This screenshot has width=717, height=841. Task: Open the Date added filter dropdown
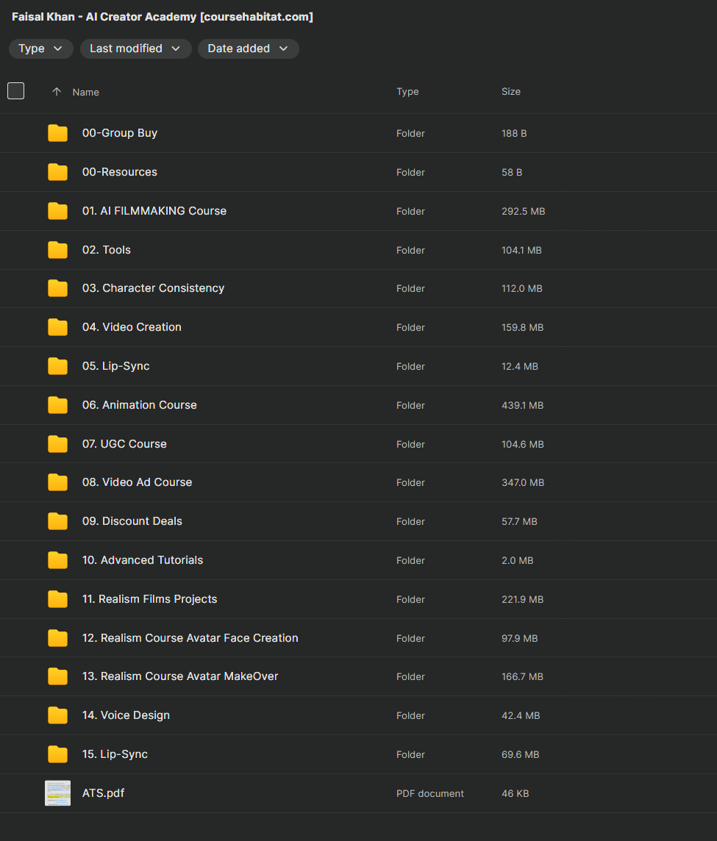[x=248, y=49]
